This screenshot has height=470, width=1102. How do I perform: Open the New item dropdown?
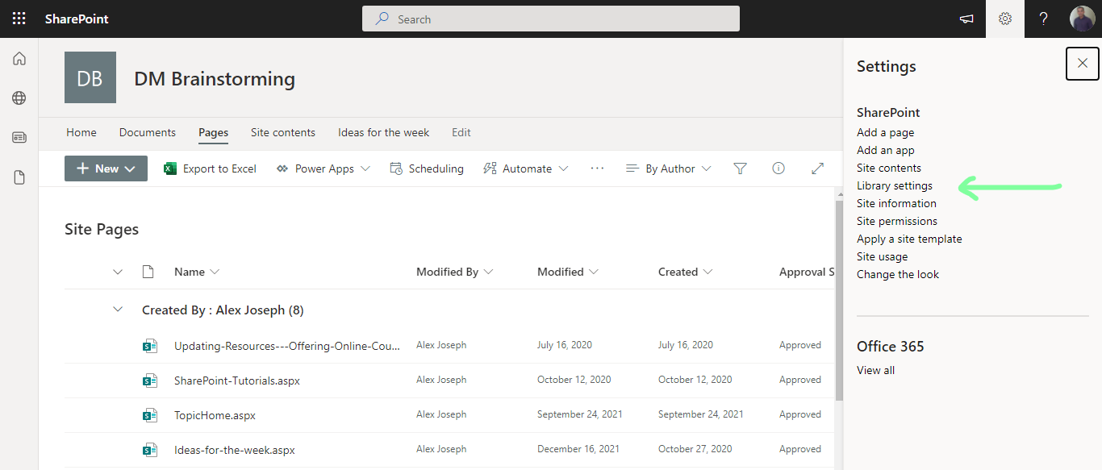point(105,168)
